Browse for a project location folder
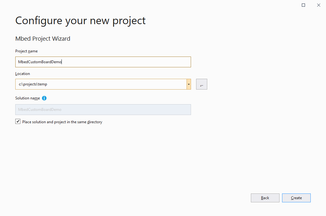This screenshot has width=326, height=216. [202, 84]
